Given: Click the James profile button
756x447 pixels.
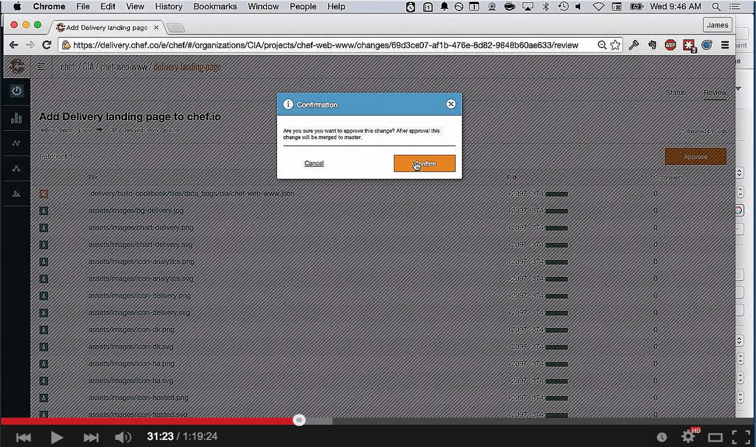Looking at the screenshot, I should tap(718, 25).
